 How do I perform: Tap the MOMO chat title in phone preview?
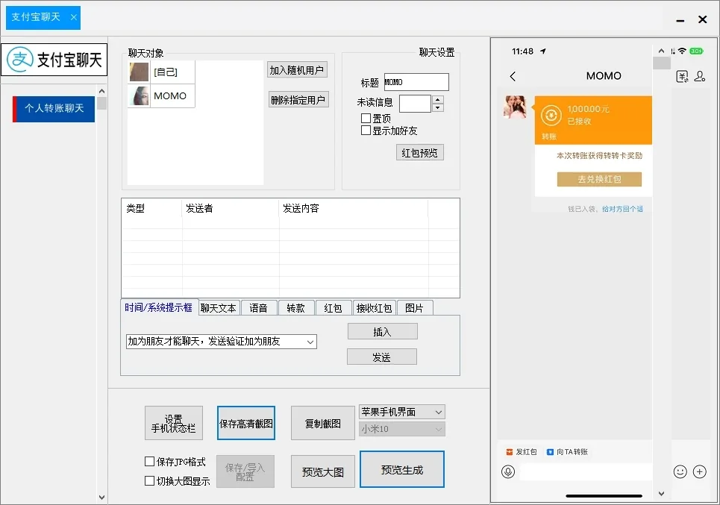coord(604,76)
